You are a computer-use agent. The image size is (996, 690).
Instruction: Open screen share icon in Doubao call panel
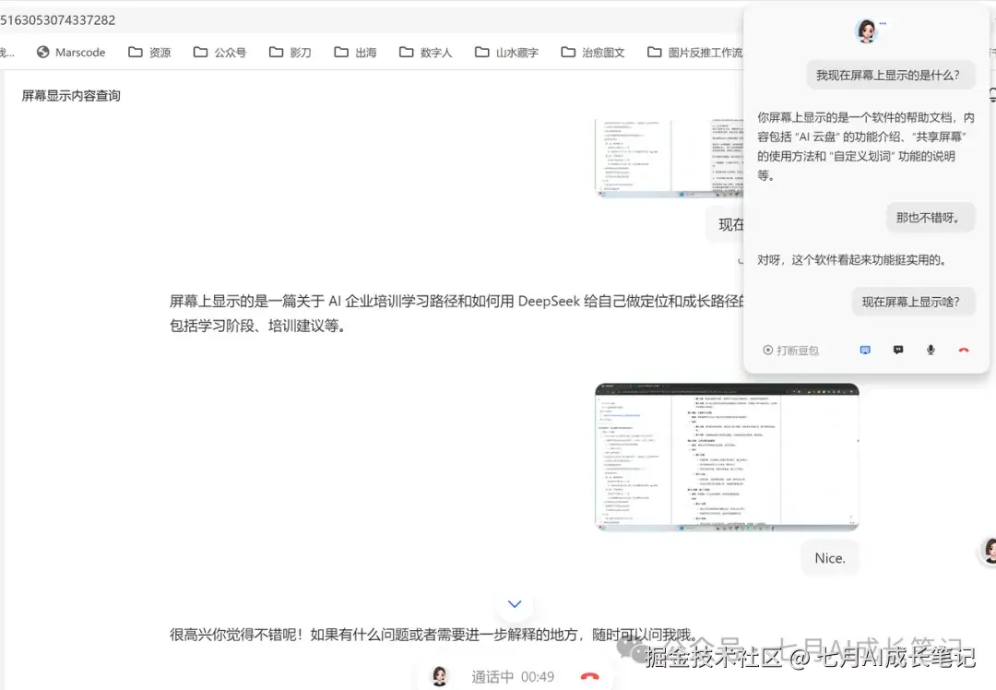coord(865,349)
